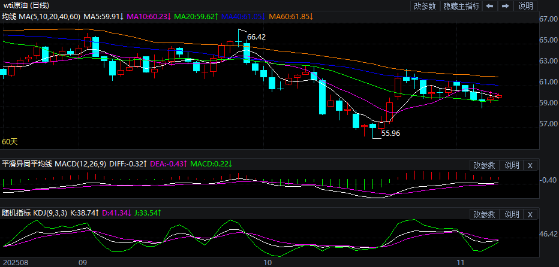Screen dimensions: 559x267
Task: Close the KDJ indicator panel
Action: [x=530, y=214]
